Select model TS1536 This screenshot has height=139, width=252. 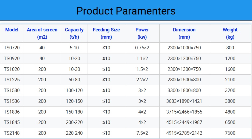pos(12,101)
